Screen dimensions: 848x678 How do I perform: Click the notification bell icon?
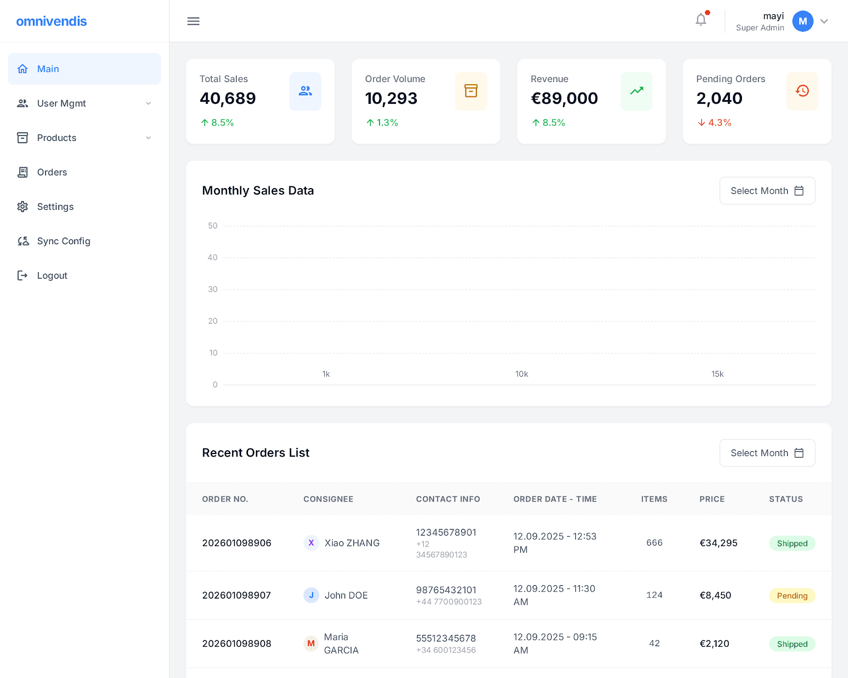tap(700, 19)
